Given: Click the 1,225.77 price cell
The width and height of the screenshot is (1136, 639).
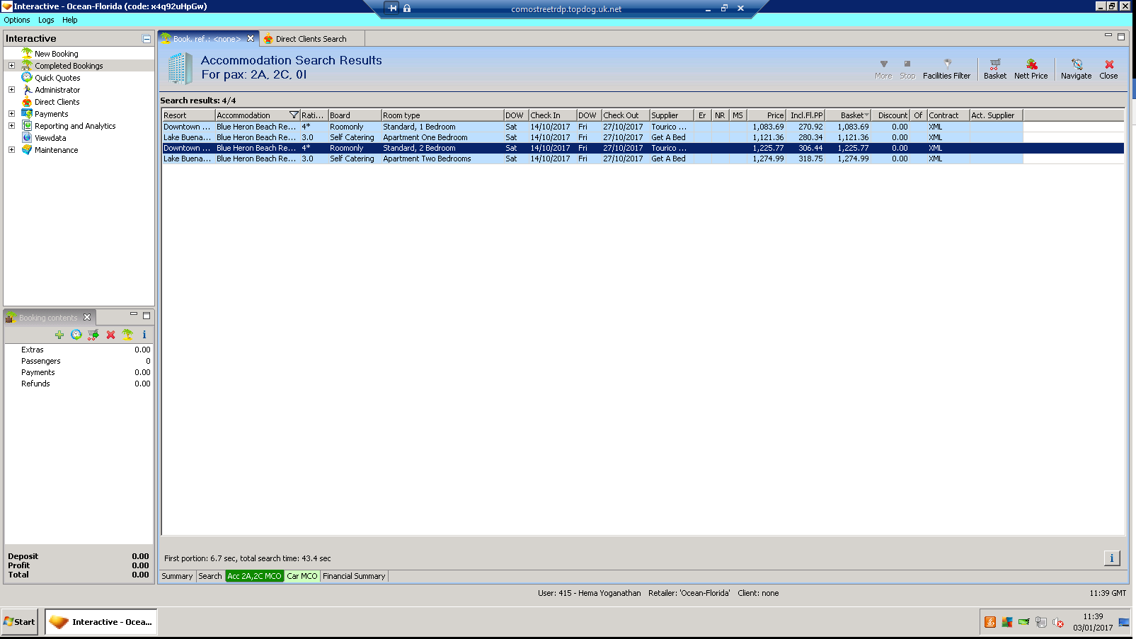Looking at the screenshot, I should [767, 148].
